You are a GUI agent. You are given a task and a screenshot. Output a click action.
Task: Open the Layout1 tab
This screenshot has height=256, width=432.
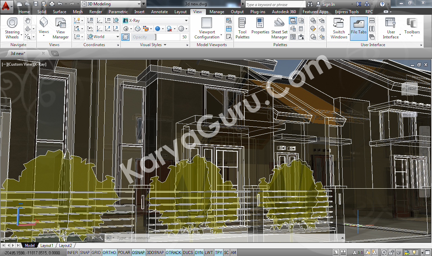pyautogui.click(x=47, y=246)
